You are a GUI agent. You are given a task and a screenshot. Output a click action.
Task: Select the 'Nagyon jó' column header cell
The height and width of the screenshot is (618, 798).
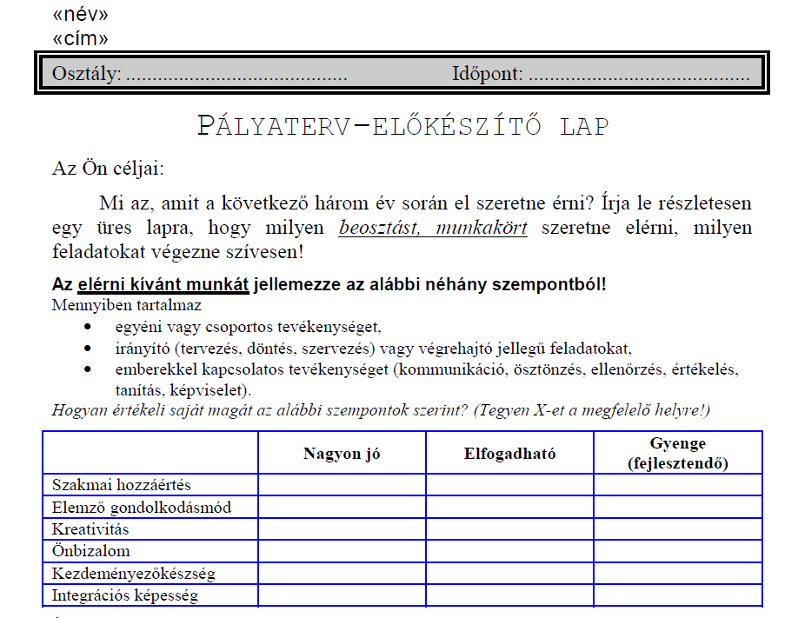(x=342, y=453)
